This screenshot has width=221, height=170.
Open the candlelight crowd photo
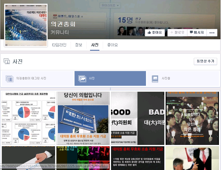click(x=192, y=118)
